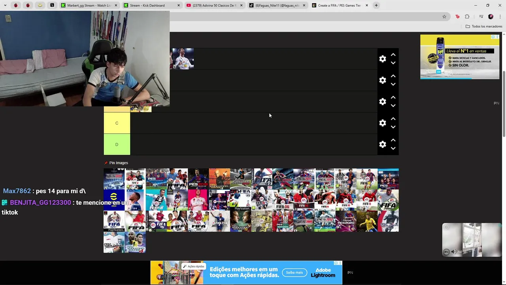506x285 pixels.
Task: Move the PES 6 tier row down
Action: pos(393,106)
